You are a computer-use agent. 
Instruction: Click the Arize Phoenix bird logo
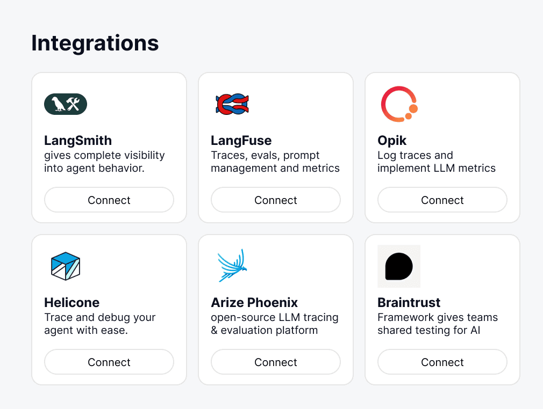click(x=232, y=266)
